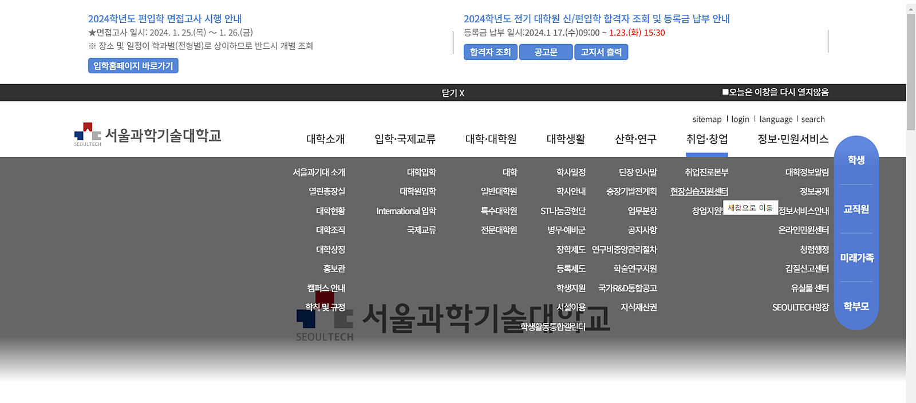The height and width of the screenshot is (403, 916).
Task: Open the 국가R&D통합공고 submenu link
Action: (627, 288)
